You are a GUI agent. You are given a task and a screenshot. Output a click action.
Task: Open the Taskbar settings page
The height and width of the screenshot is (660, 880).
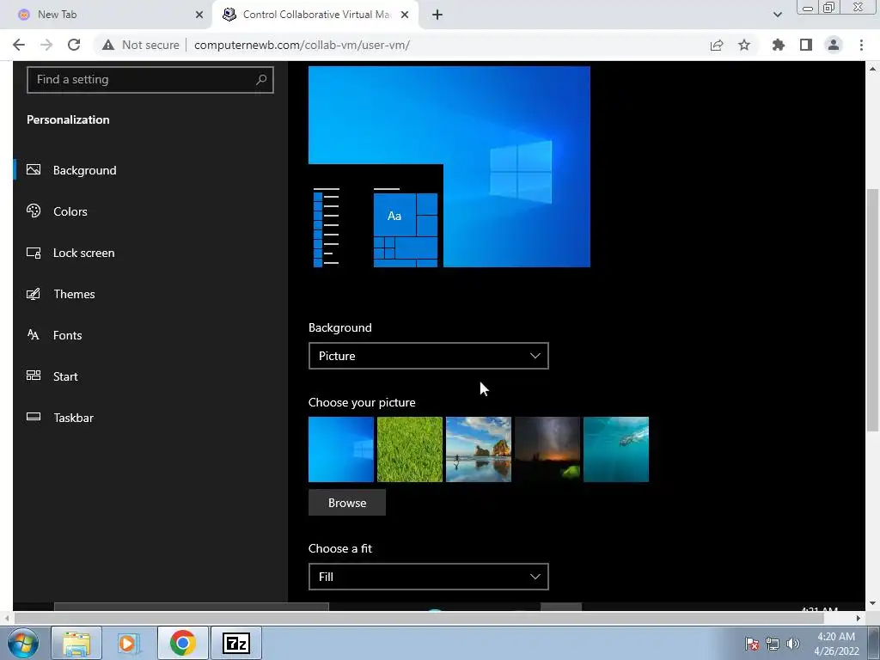(x=73, y=418)
